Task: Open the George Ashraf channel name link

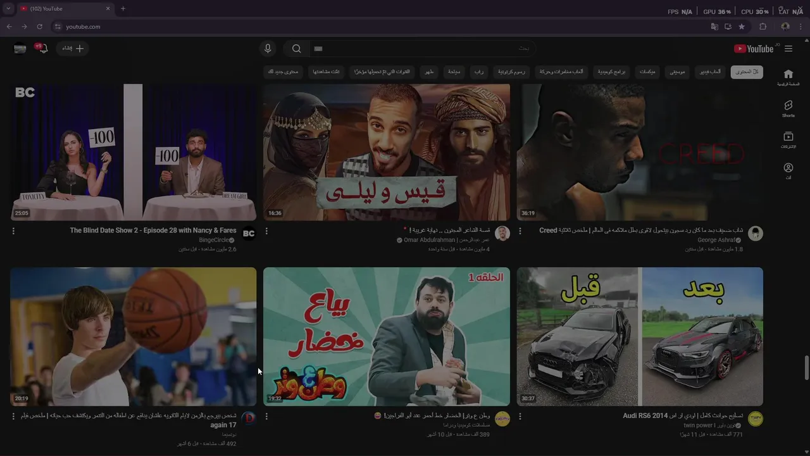Action: [716, 241]
